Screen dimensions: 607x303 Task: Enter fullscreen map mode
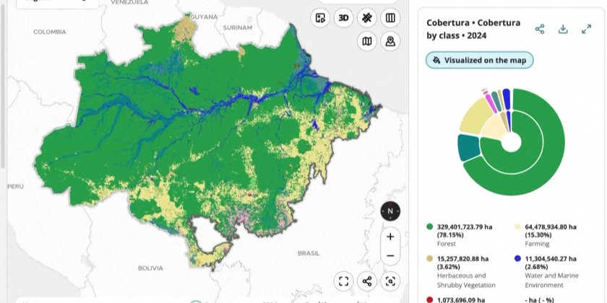point(344,281)
